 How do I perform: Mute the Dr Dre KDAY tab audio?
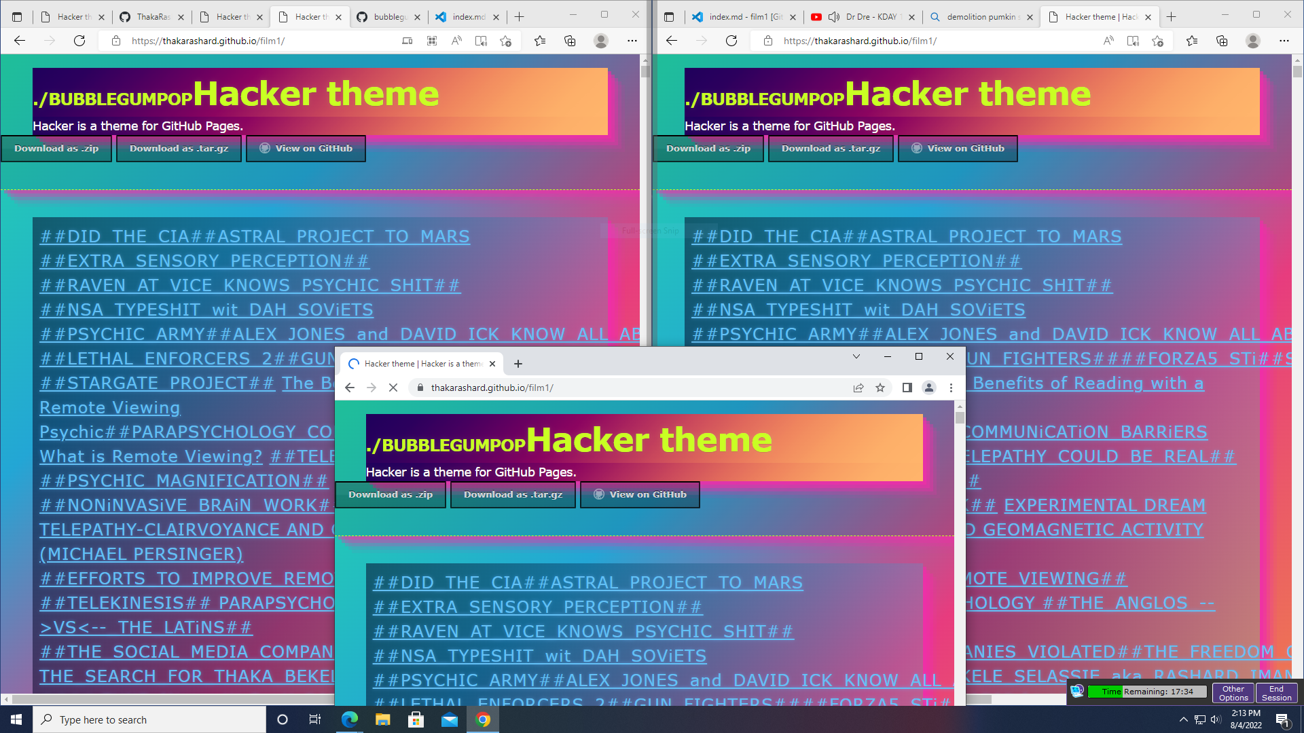click(834, 17)
